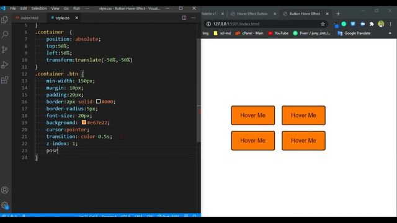Click the green circle extension icon
This screenshot has height=223, width=397.
pos(344,24)
